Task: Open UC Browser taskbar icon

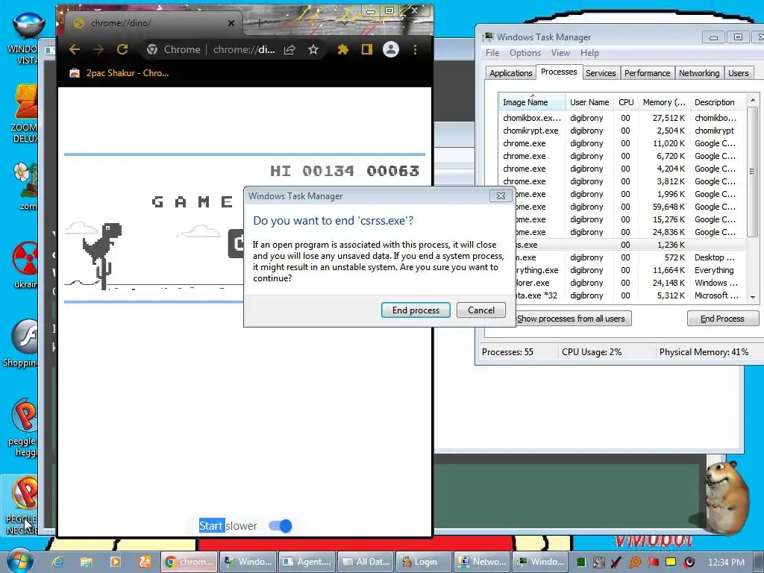Action: pyautogui.click(x=145, y=562)
